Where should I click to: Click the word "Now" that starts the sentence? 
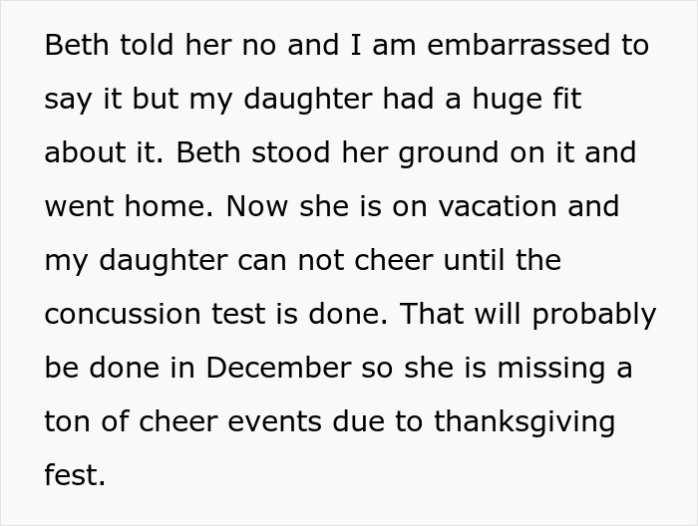click(x=257, y=206)
